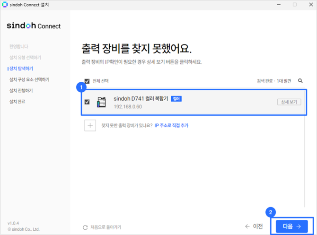Select the 설치 구성 요소 선택하기 step
This screenshot has width=317, height=235.
pyautogui.click(x=29, y=79)
